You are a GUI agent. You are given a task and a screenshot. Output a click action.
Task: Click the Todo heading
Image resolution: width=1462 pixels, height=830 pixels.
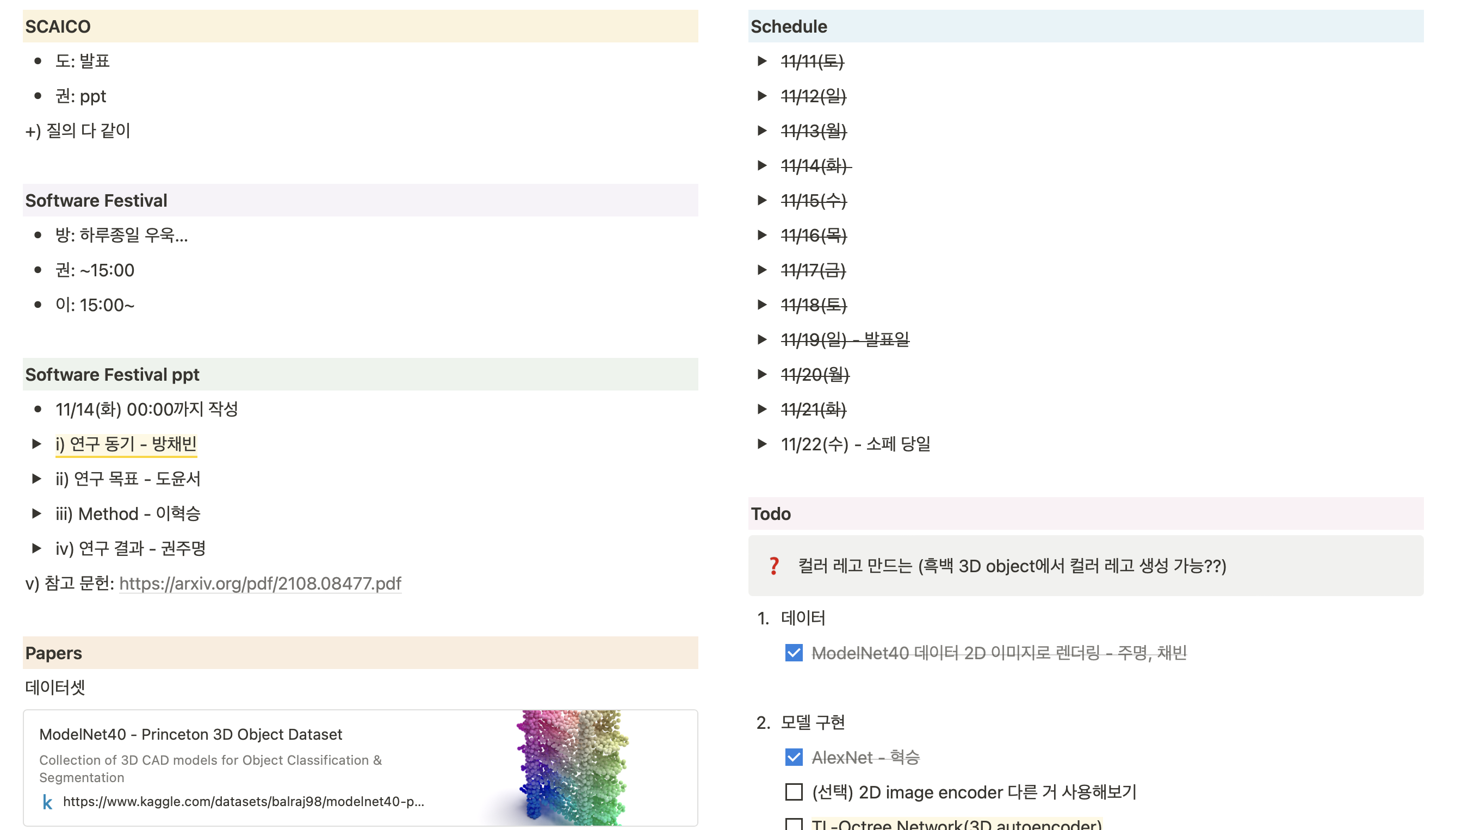click(771, 513)
